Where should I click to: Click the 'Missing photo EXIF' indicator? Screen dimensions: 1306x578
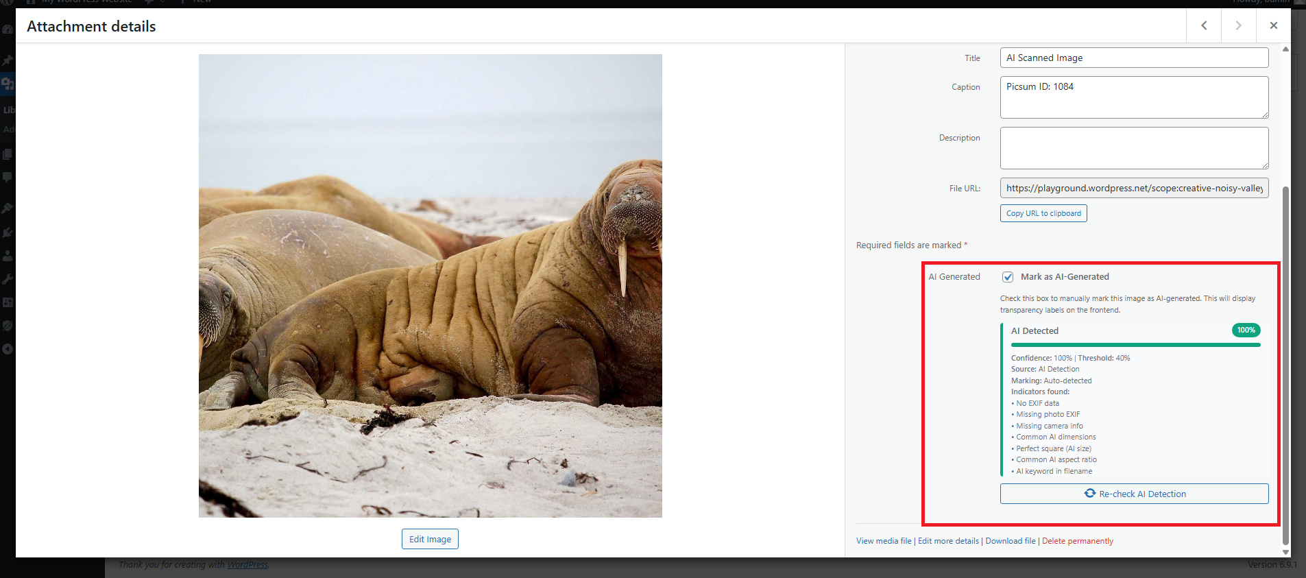[1045, 414]
